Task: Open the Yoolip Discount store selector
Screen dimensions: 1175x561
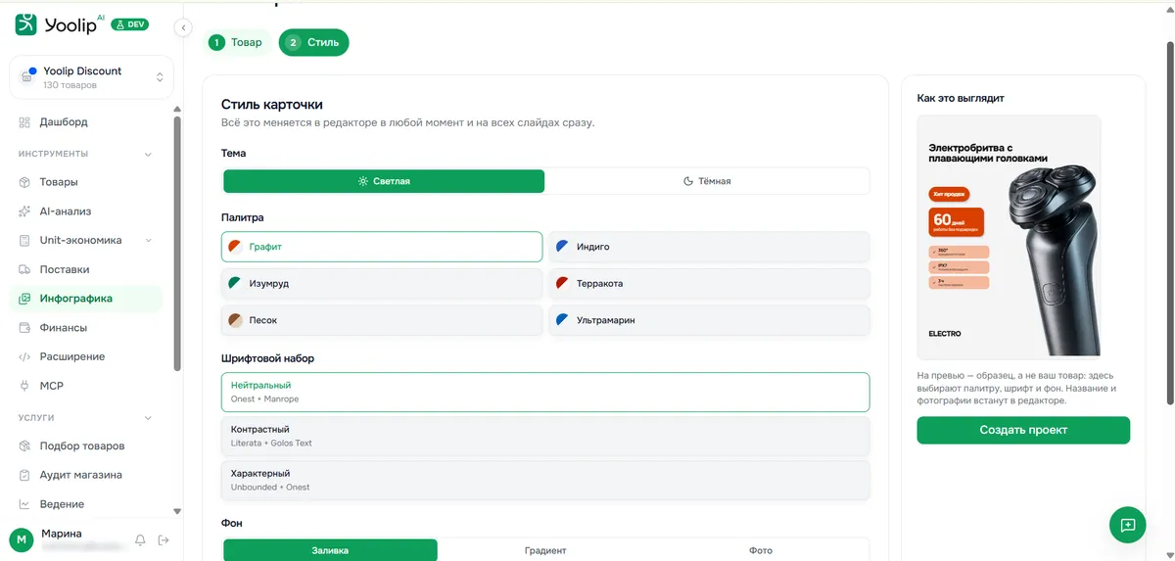Action: coord(91,77)
